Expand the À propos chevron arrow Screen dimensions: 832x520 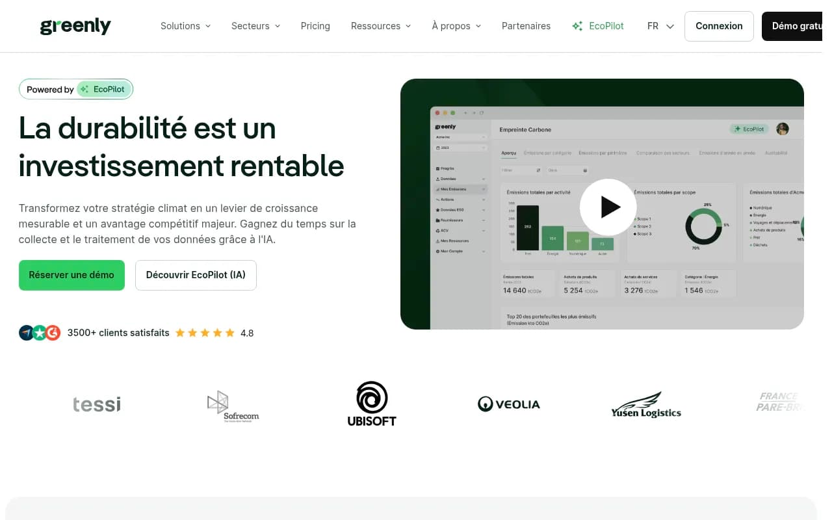(478, 26)
